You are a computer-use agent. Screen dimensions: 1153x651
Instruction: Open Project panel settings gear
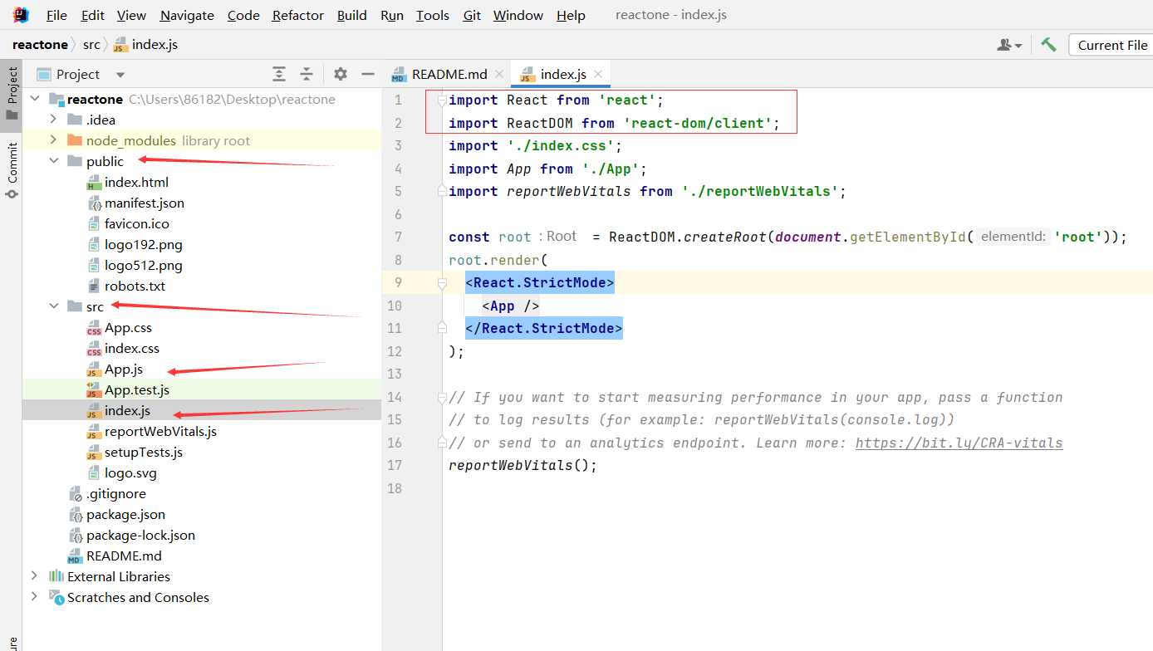coord(341,74)
